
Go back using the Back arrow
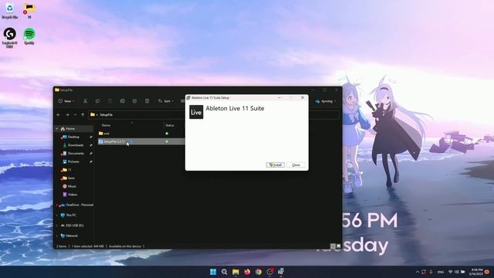pyautogui.click(x=59, y=115)
